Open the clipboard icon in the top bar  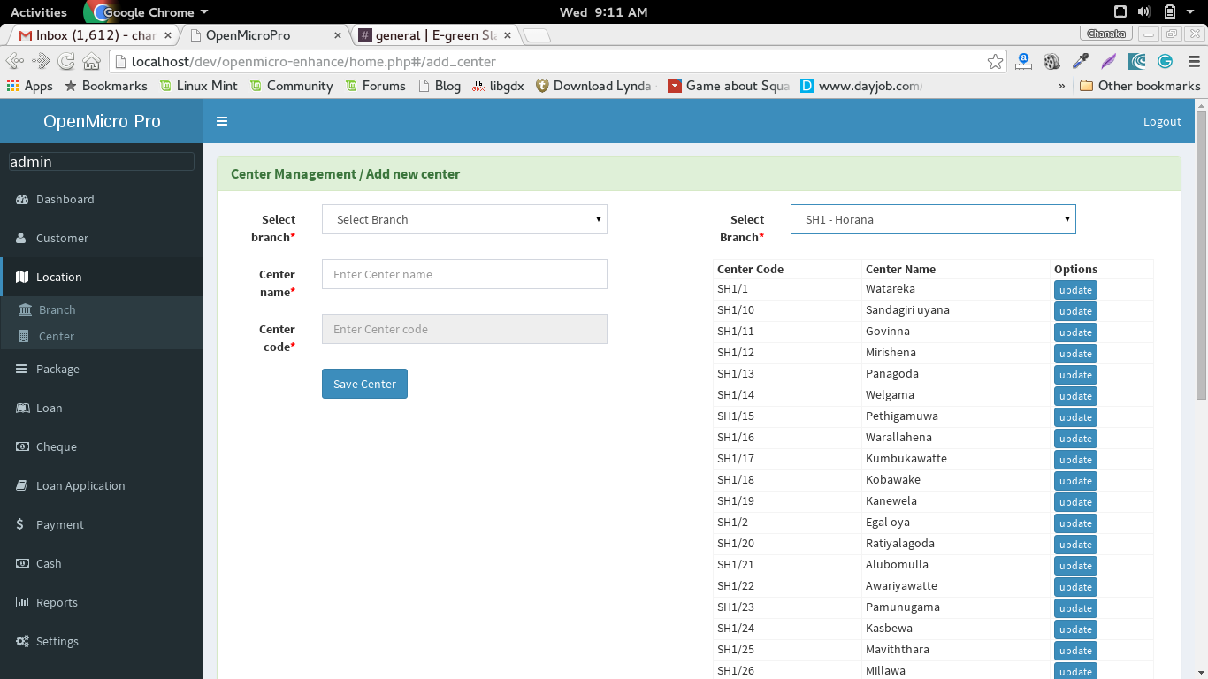pyautogui.click(x=1170, y=12)
